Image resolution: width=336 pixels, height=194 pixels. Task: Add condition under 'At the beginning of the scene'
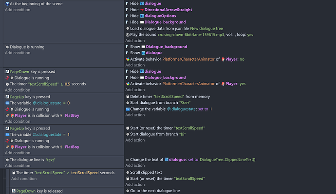point(18,10)
